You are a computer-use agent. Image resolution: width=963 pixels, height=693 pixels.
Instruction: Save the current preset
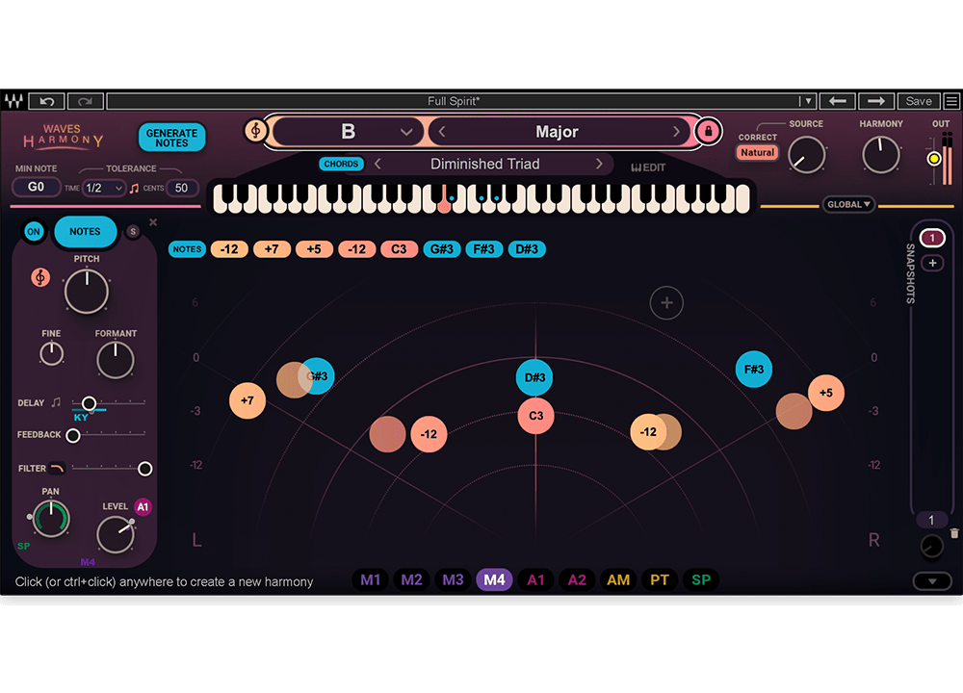point(919,101)
